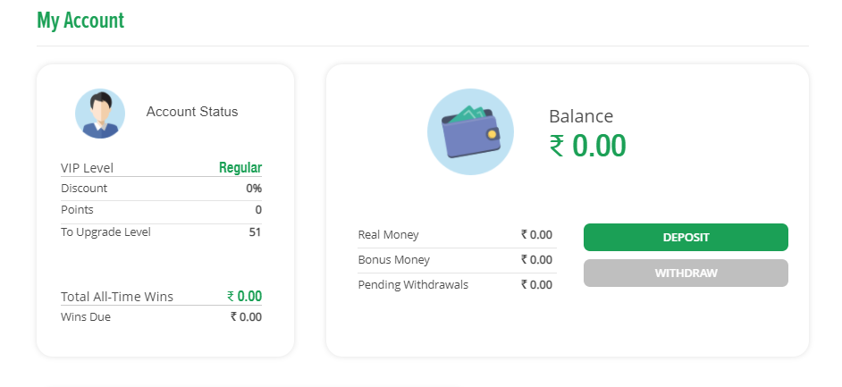Click the Pending Withdrawals row label
The width and height of the screenshot is (842, 387).
click(413, 285)
